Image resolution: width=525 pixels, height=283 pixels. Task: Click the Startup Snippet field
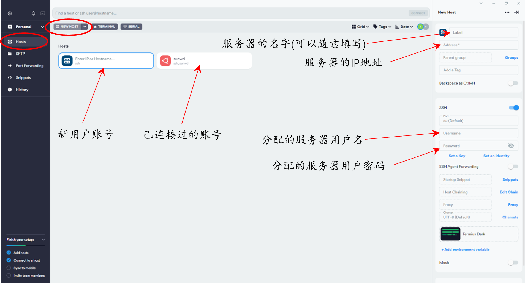pyautogui.click(x=465, y=180)
